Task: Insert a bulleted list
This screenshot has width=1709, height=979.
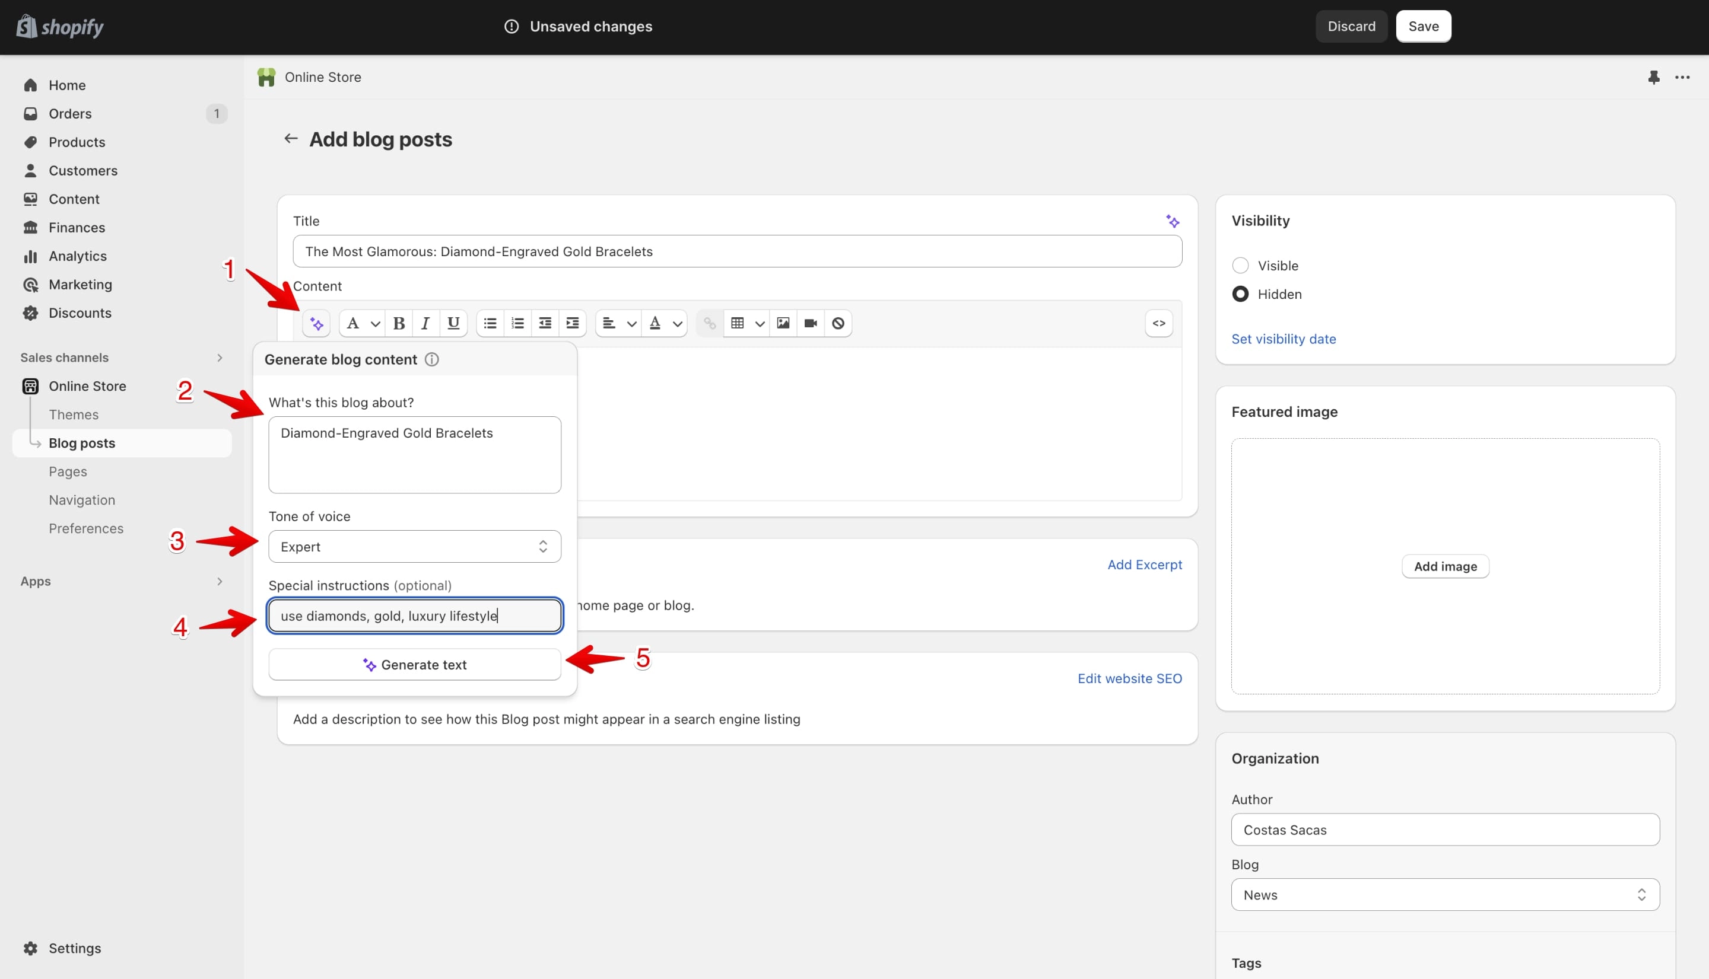Action: click(491, 323)
